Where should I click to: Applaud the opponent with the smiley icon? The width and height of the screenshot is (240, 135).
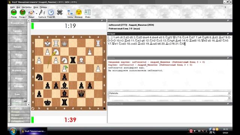click(79, 12)
